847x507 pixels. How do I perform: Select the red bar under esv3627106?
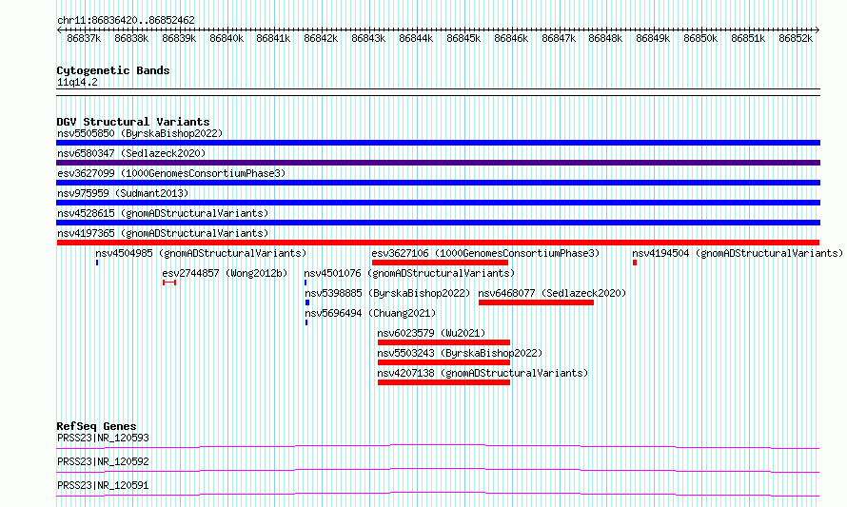coord(440,263)
